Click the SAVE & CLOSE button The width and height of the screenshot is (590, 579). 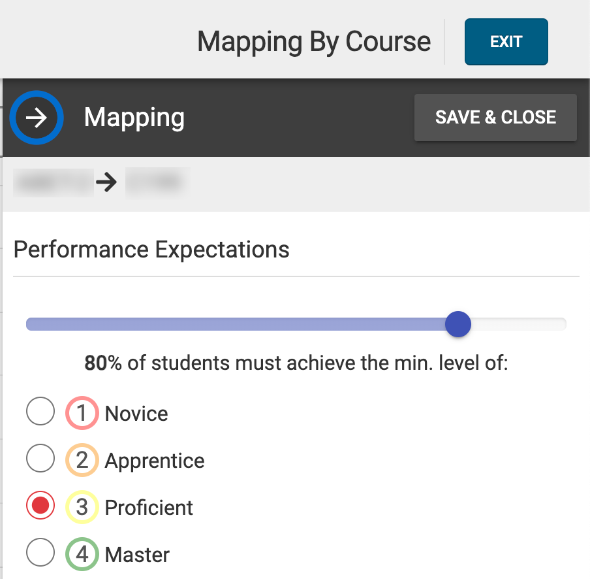click(x=495, y=118)
